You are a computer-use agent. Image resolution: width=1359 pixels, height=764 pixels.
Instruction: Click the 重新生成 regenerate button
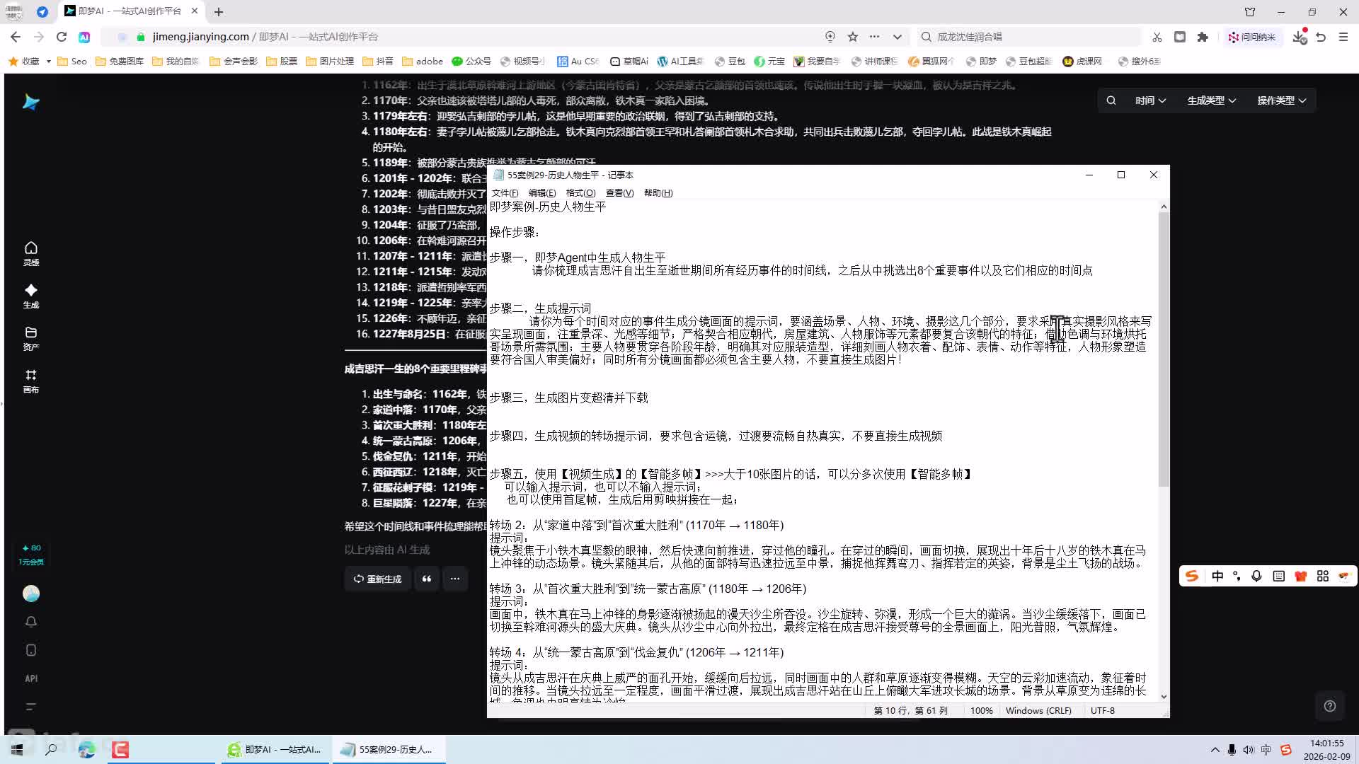[378, 579]
